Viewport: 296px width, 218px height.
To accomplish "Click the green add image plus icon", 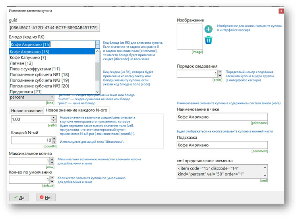I will pos(209,29).
